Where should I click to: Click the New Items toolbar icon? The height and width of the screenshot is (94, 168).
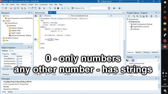coord(3,8)
